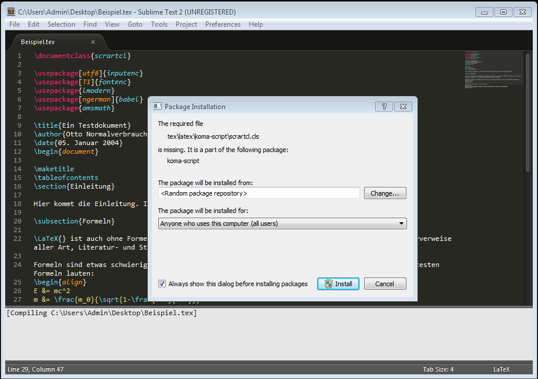Click the \usepackage{amsmath} line
This screenshot has height=379, width=538.
point(74,108)
